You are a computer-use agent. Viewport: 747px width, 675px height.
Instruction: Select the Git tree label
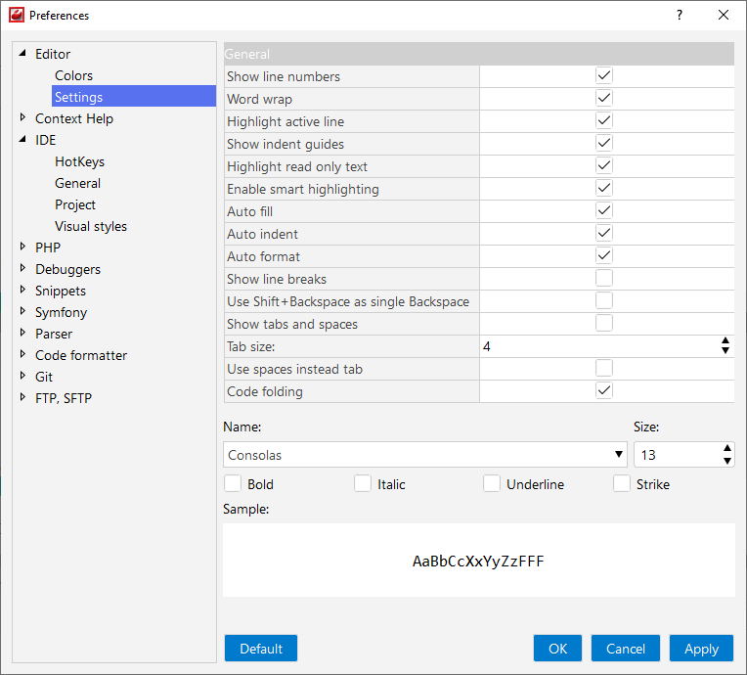pyautogui.click(x=44, y=377)
